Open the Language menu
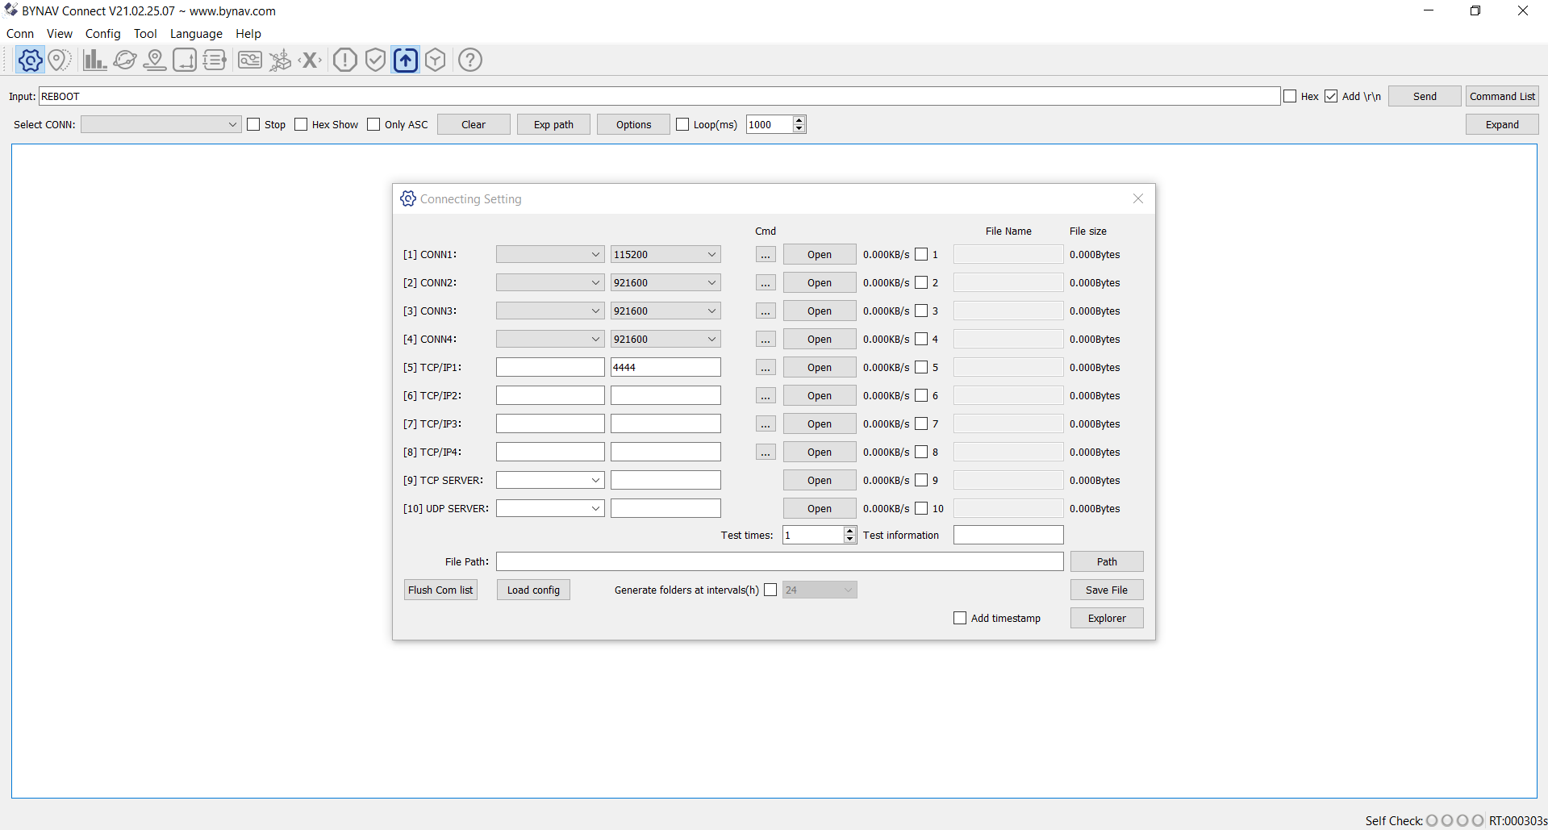The height and width of the screenshot is (830, 1548). coord(196,34)
